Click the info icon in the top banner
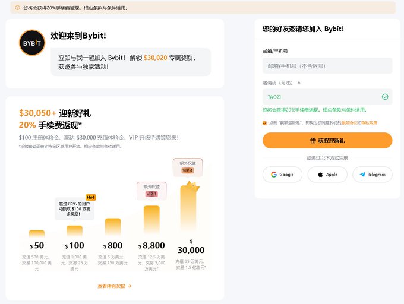404x304 pixels. 17,8
